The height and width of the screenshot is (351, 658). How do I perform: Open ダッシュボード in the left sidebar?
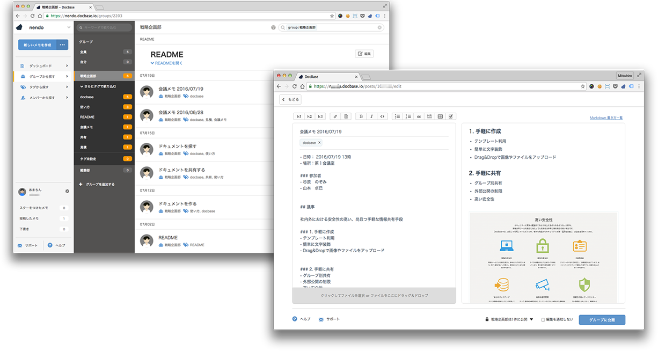(x=41, y=65)
